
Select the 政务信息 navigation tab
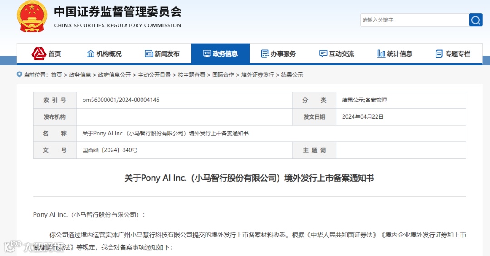point(220,54)
